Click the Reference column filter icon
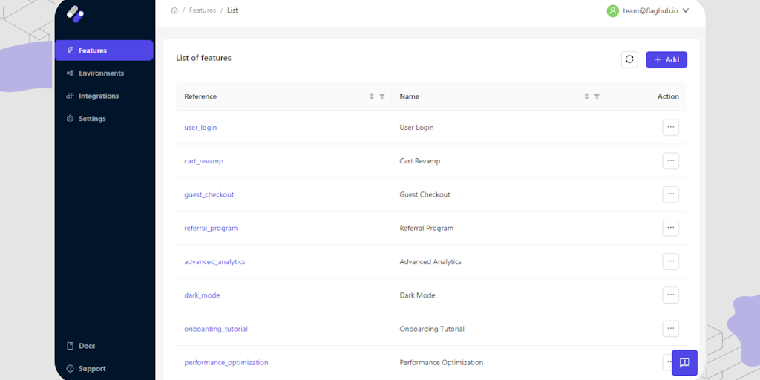This screenshot has width=760, height=380. click(382, 96)
